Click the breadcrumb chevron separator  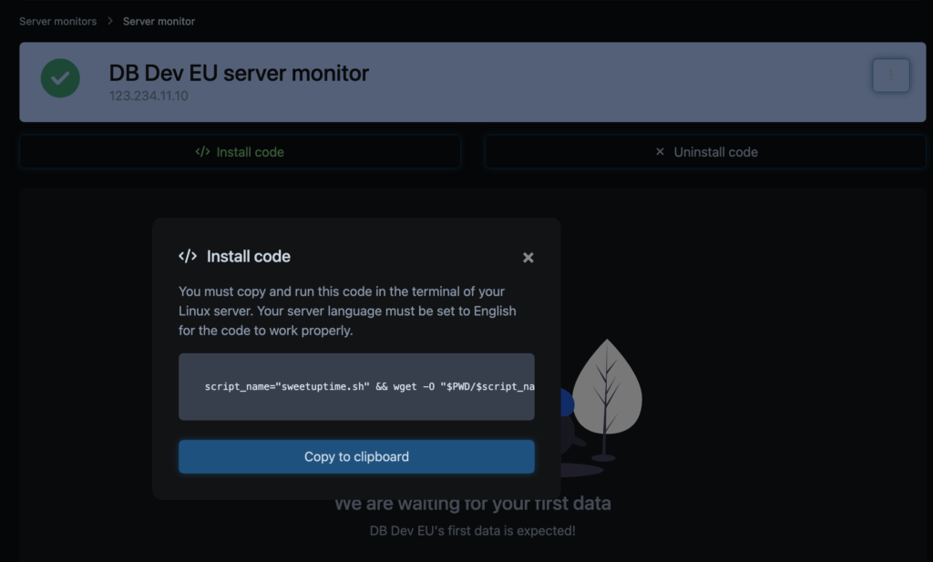tap(110, 21)
